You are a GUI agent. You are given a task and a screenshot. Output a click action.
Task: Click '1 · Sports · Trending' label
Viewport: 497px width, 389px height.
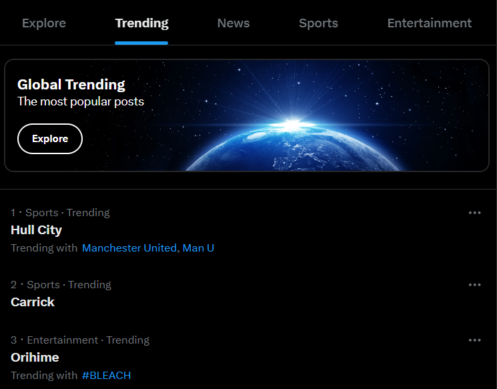coord(60,212)
